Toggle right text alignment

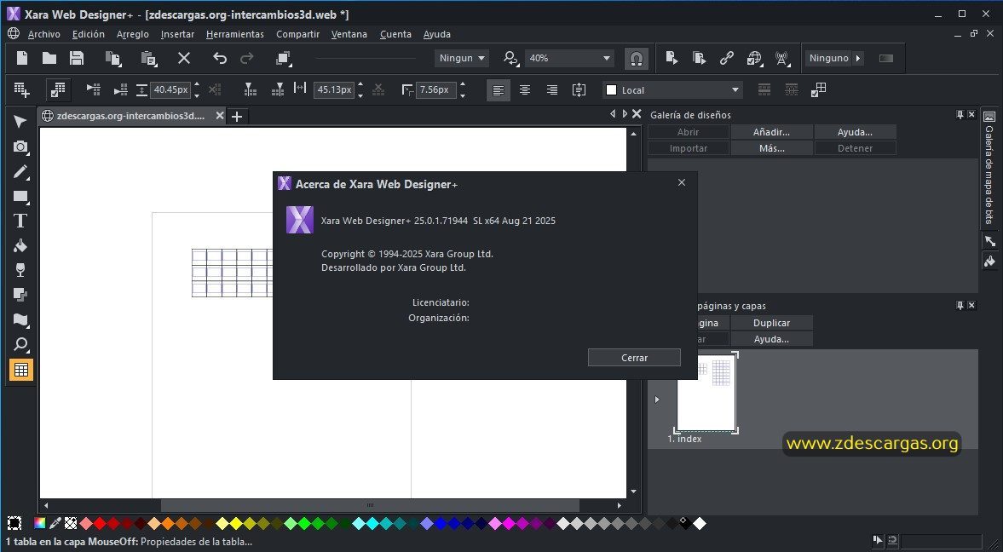[552, 90]
